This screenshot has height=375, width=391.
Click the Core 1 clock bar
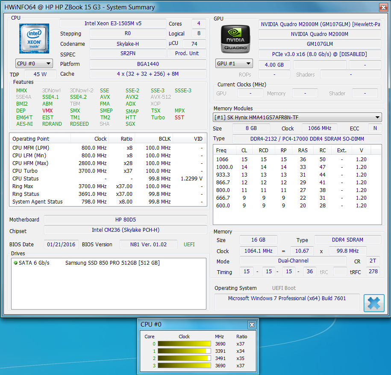coord(184,351)
